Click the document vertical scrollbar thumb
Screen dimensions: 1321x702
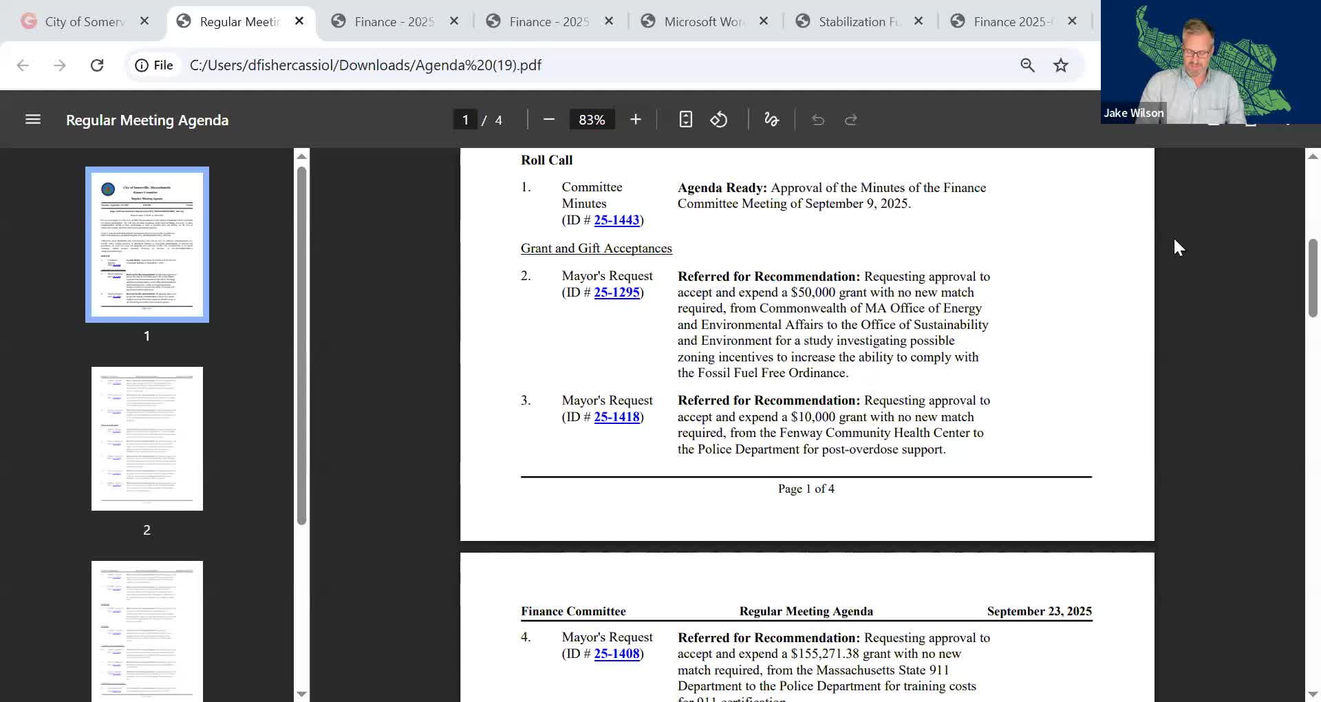1313,278
